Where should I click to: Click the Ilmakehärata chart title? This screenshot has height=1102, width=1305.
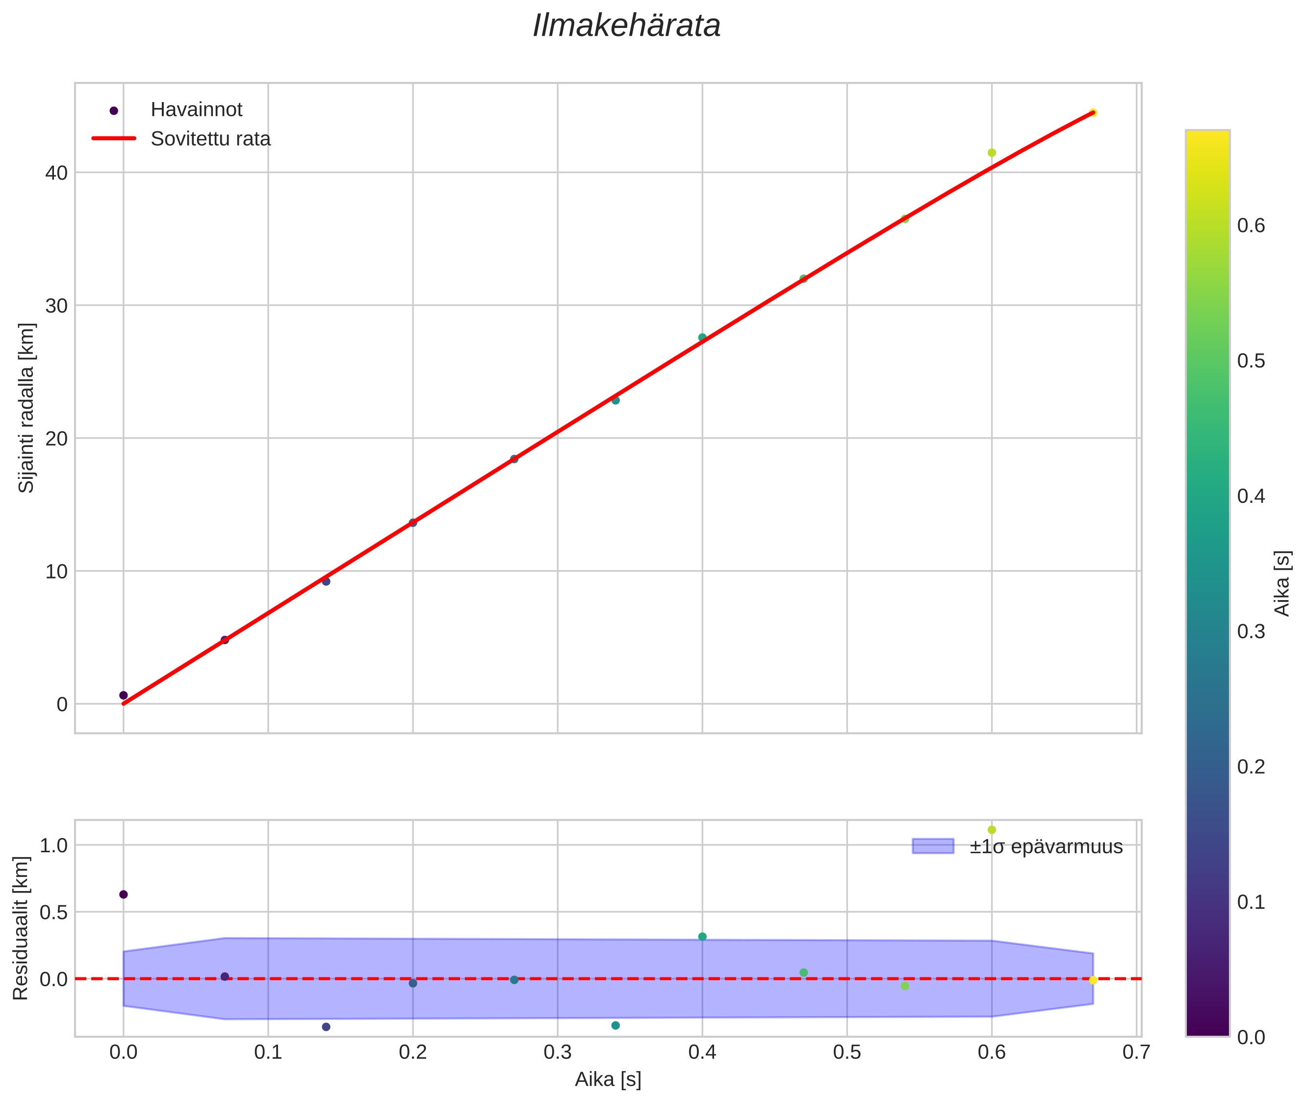click(626, 26)
